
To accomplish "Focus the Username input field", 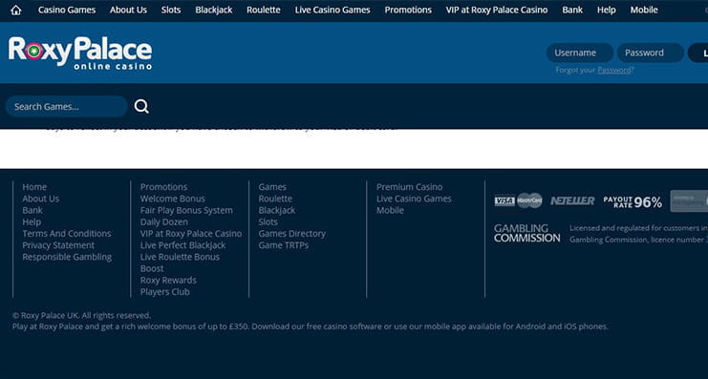I will (x=580, y=53).
